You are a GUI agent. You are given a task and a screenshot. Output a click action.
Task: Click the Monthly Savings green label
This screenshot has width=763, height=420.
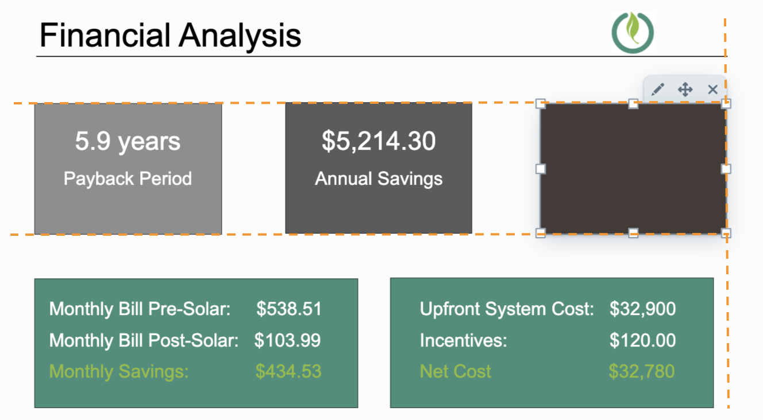(x=119, y=371)
